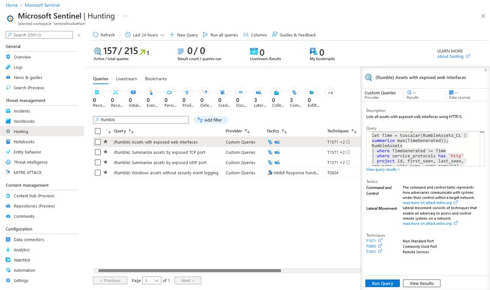490x290 pixels.
Task: Toggle favorite star for Windows assets query
Action: pos(106,172)
